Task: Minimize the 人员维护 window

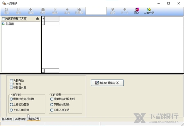Action: pos(159,3)
